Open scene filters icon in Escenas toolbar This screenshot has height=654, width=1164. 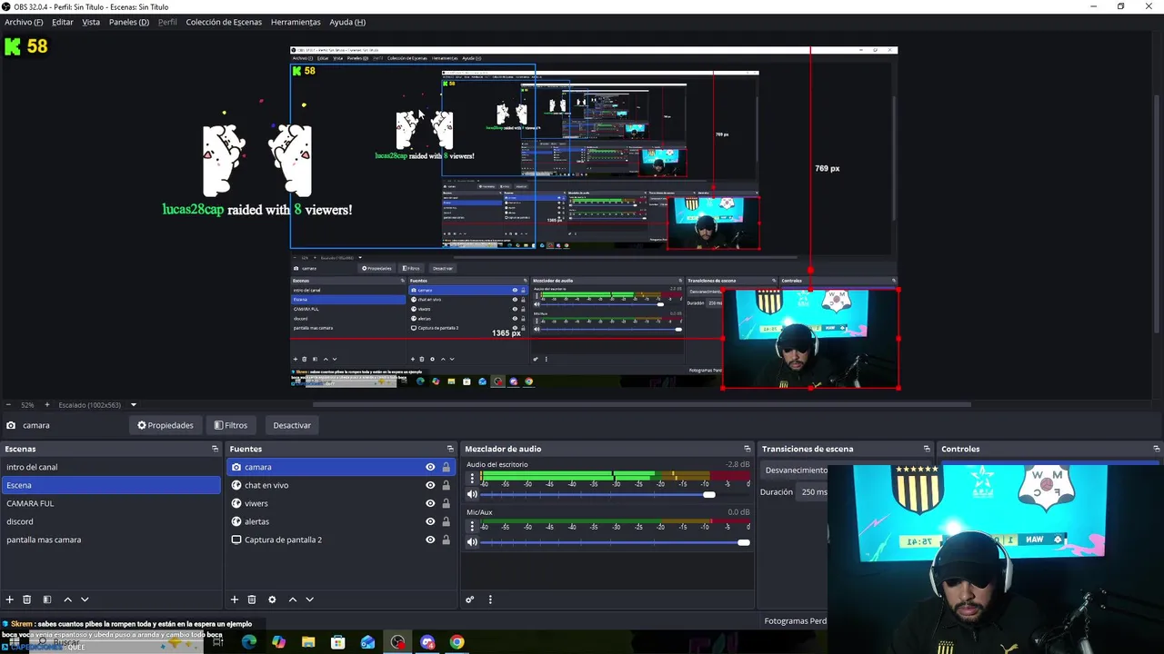[x=47, y=599]
